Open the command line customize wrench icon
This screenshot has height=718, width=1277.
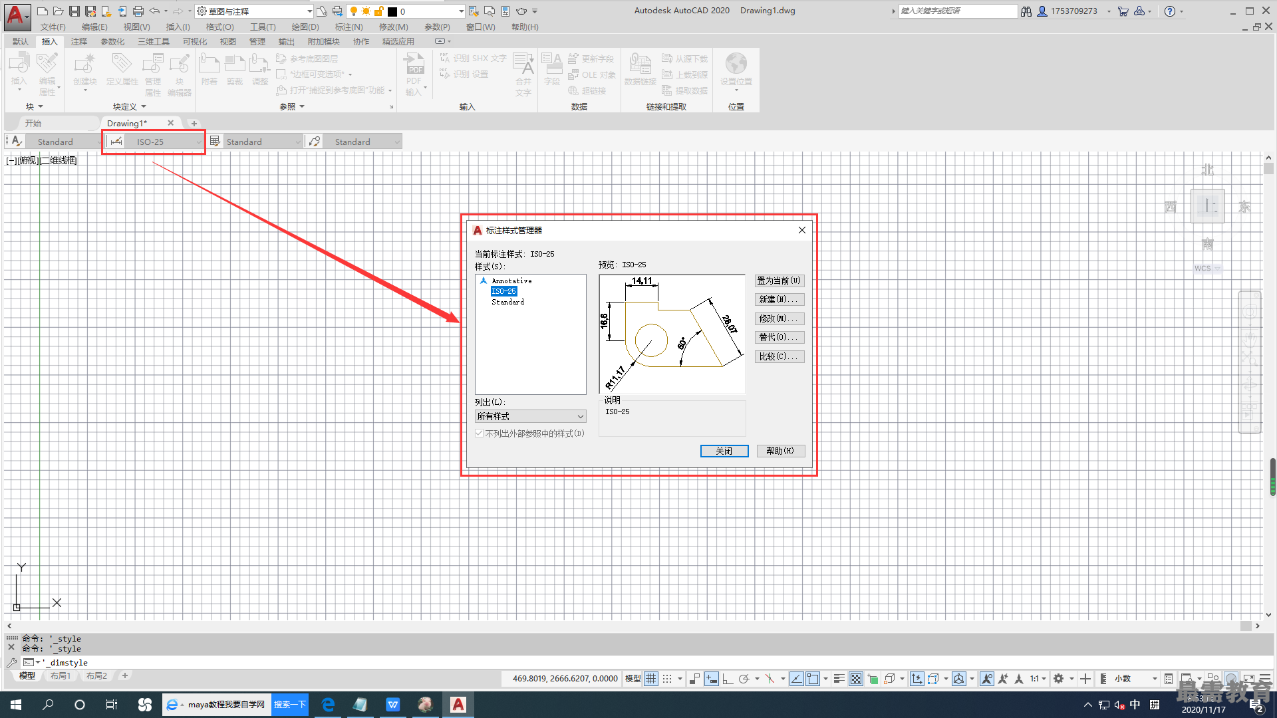pos(11,663)
